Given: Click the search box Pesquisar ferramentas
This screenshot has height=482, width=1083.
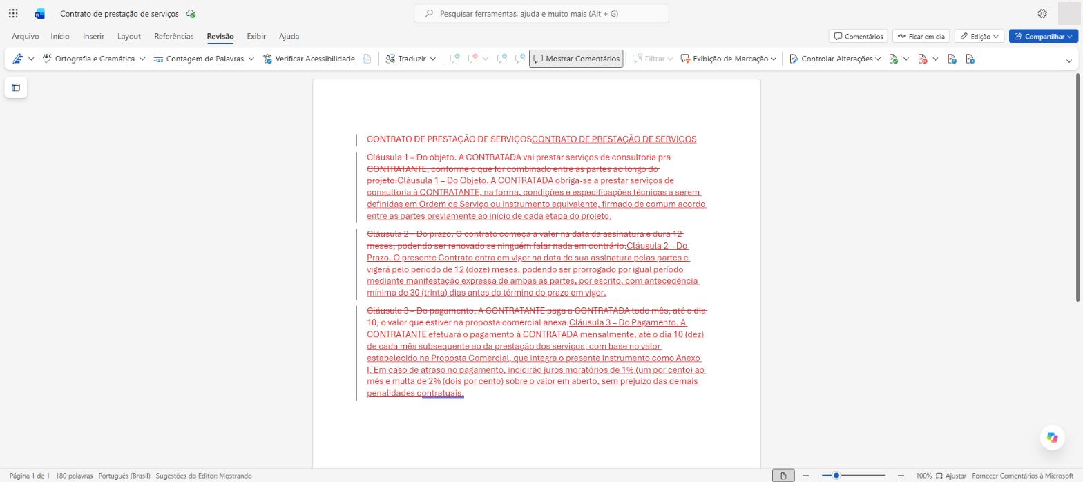Looking at the screenshot, I should pos(541,13).
